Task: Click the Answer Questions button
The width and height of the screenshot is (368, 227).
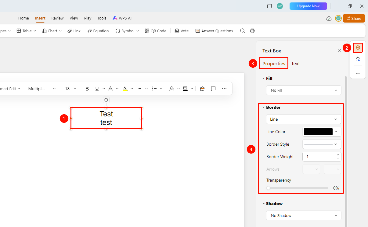Action: [x=214, y=31]
